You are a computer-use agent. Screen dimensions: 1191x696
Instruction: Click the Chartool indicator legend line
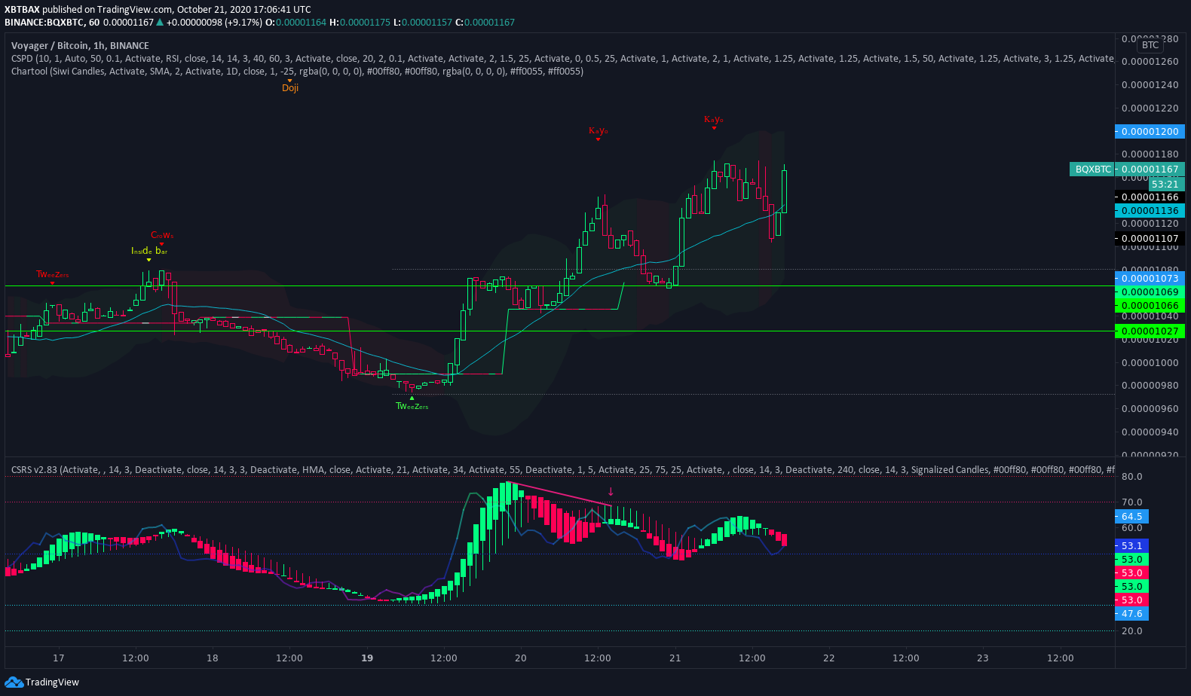pyautogui.click(x=297, y=72)
